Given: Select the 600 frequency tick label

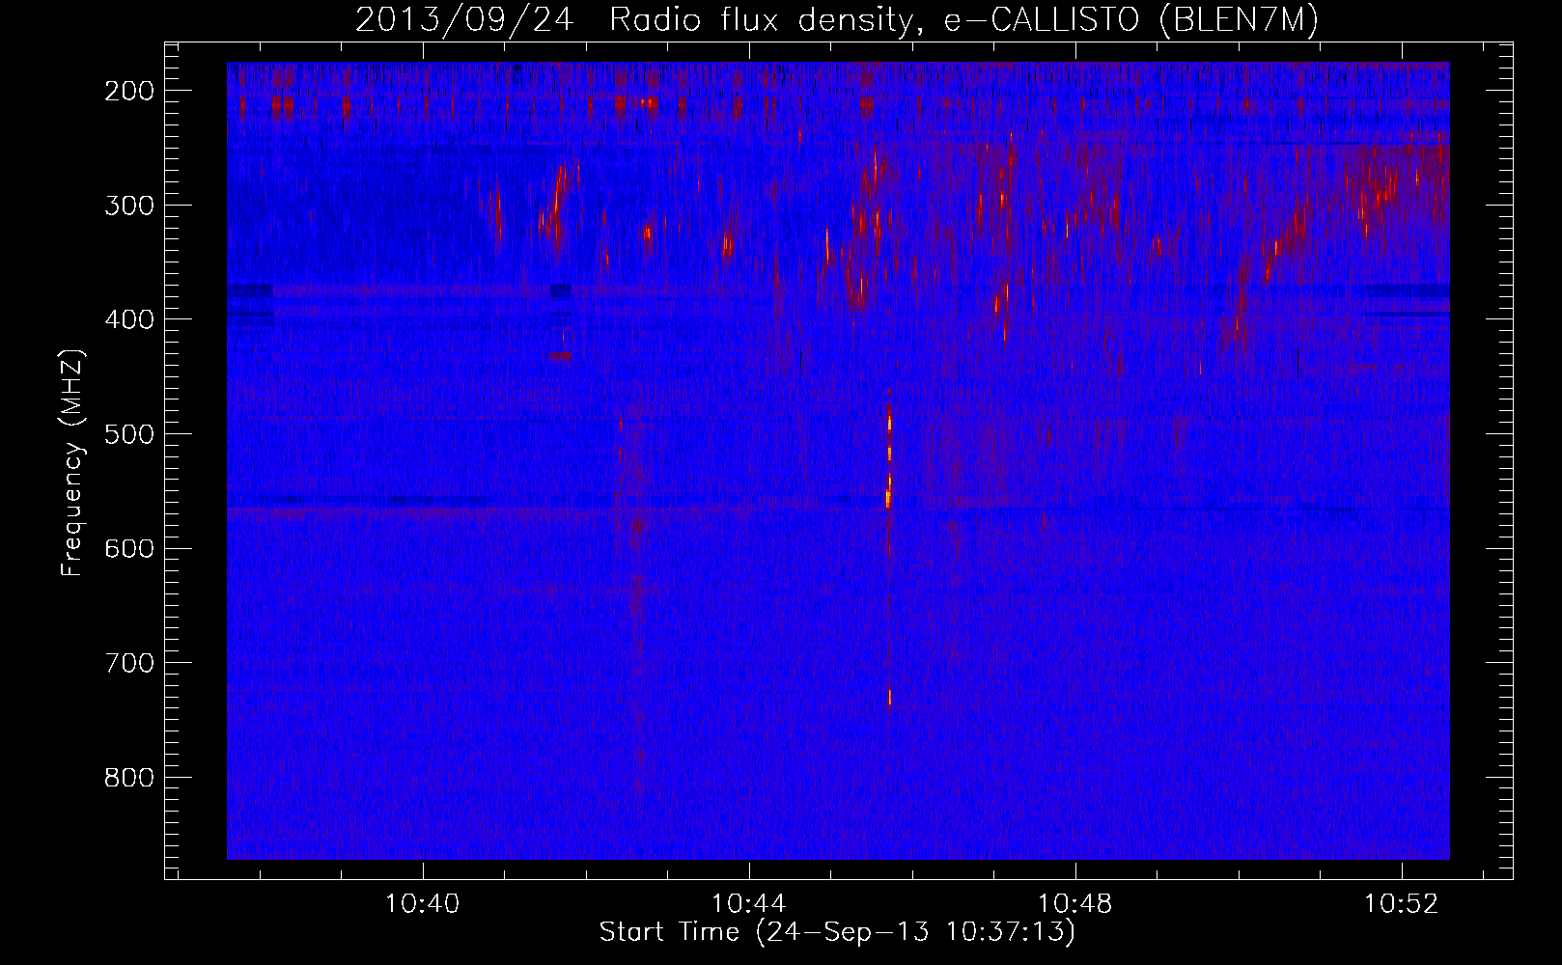Looking at the screenshot, I should pyautogui.click(x=128, y=548).
